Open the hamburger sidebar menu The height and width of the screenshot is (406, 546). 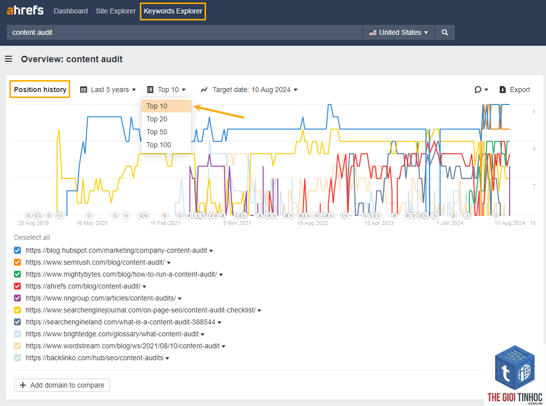coord(8,59)
